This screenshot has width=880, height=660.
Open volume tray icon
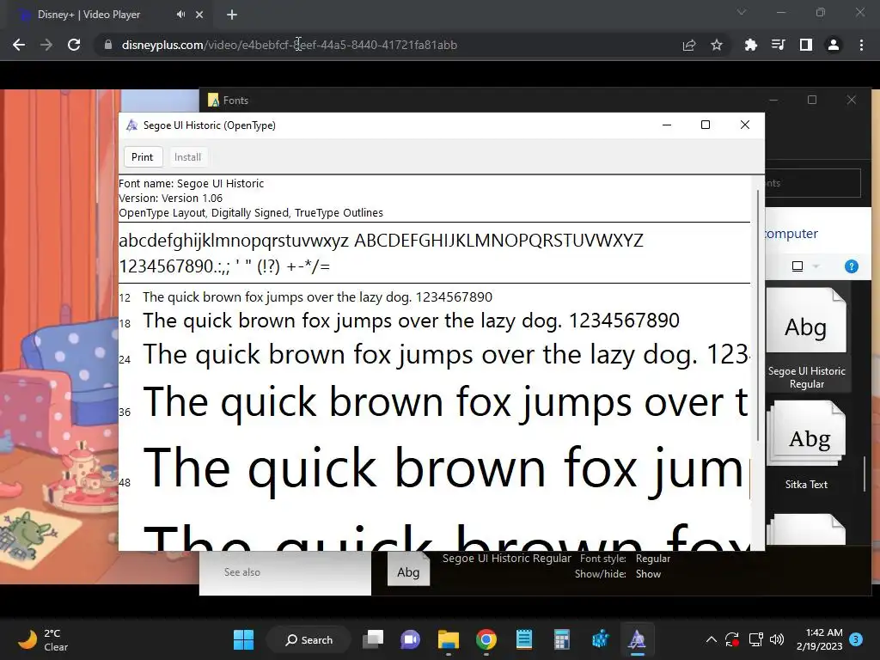(x=777, y=639)
